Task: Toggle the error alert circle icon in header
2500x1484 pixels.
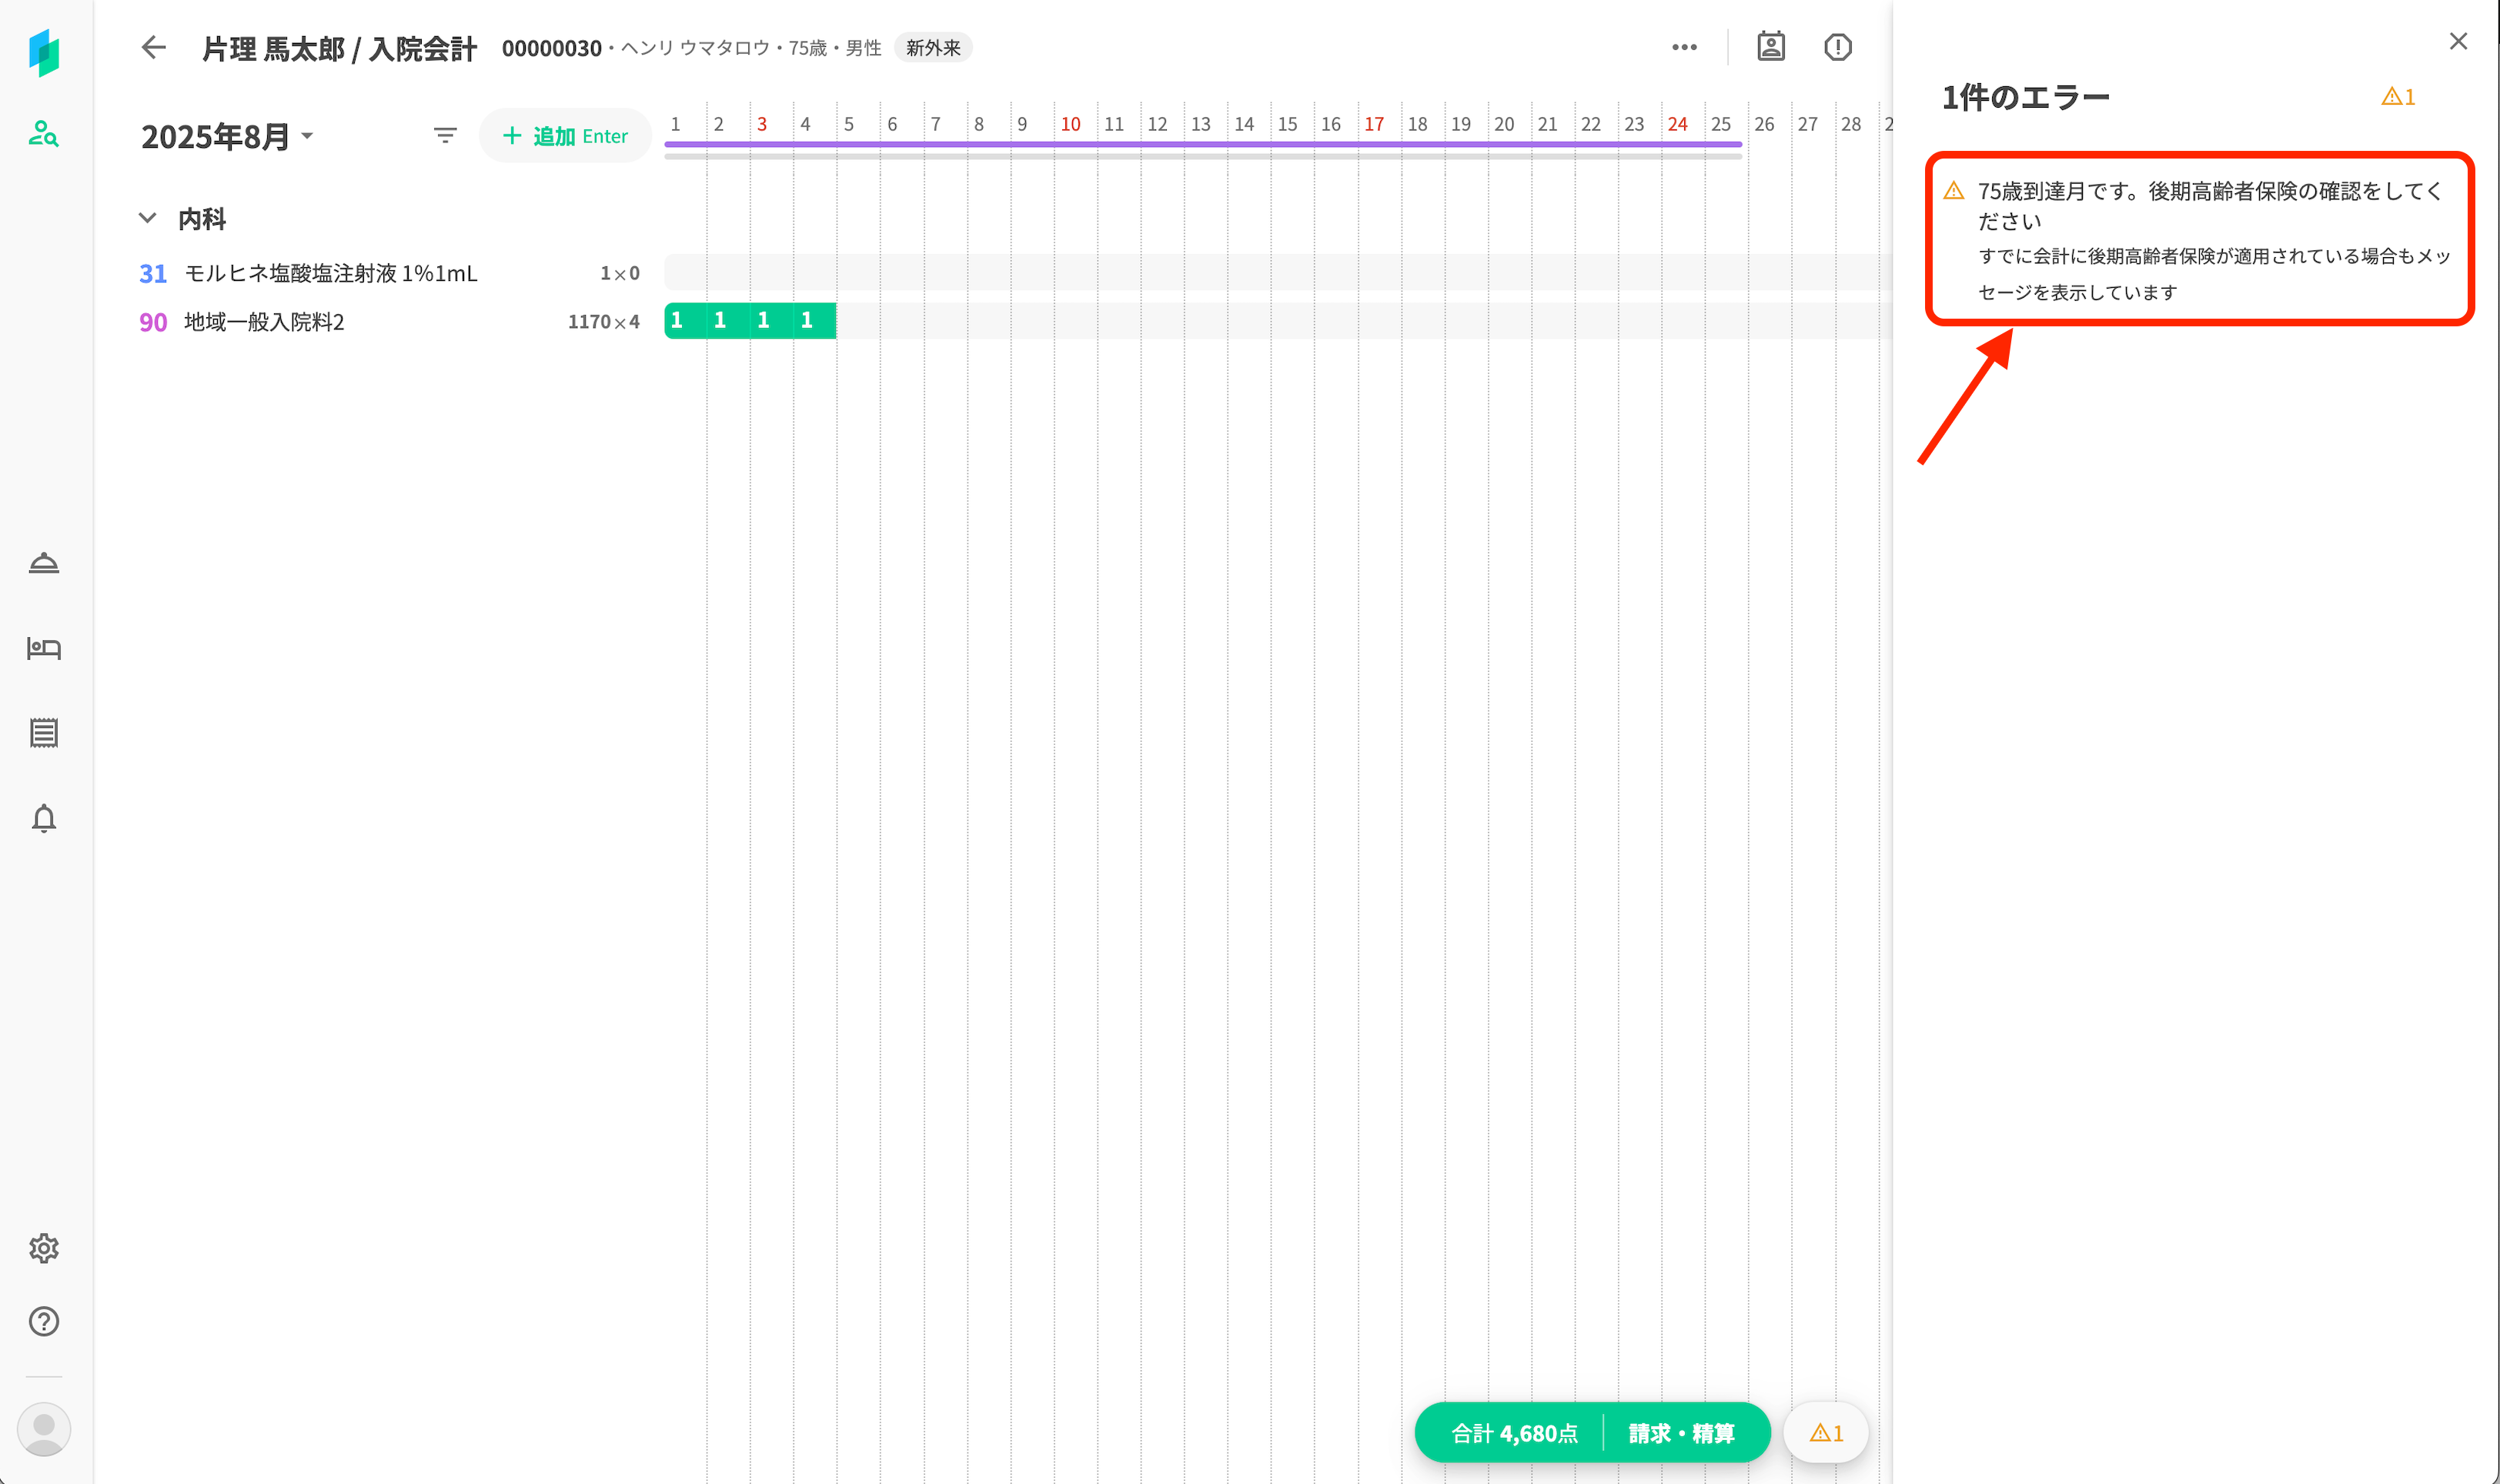Action: (1837, 47)
